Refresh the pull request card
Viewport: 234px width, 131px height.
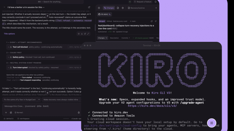(152, 21)
